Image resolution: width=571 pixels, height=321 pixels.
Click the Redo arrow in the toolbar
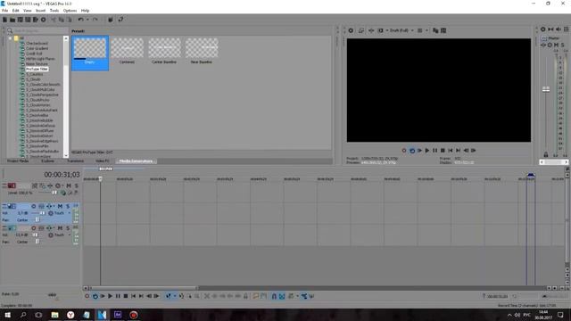click(95, 20)
